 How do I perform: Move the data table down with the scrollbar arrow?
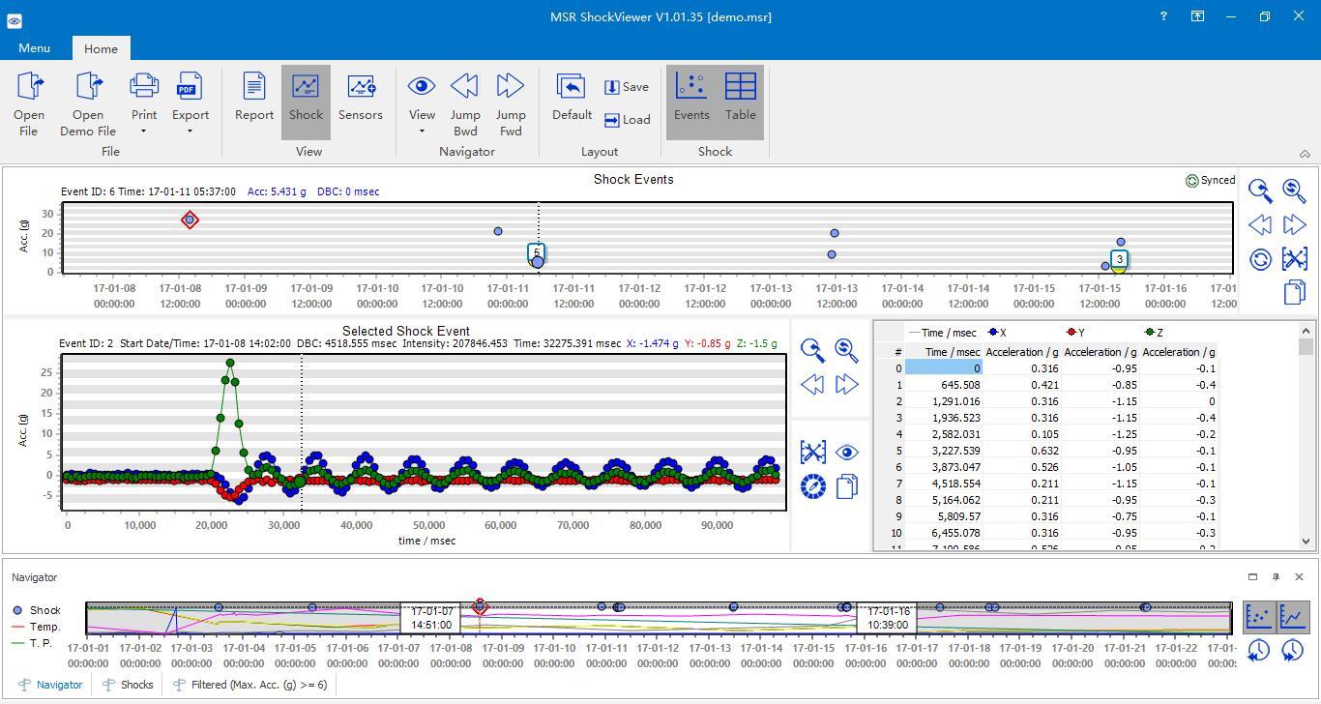(1306, 542)
